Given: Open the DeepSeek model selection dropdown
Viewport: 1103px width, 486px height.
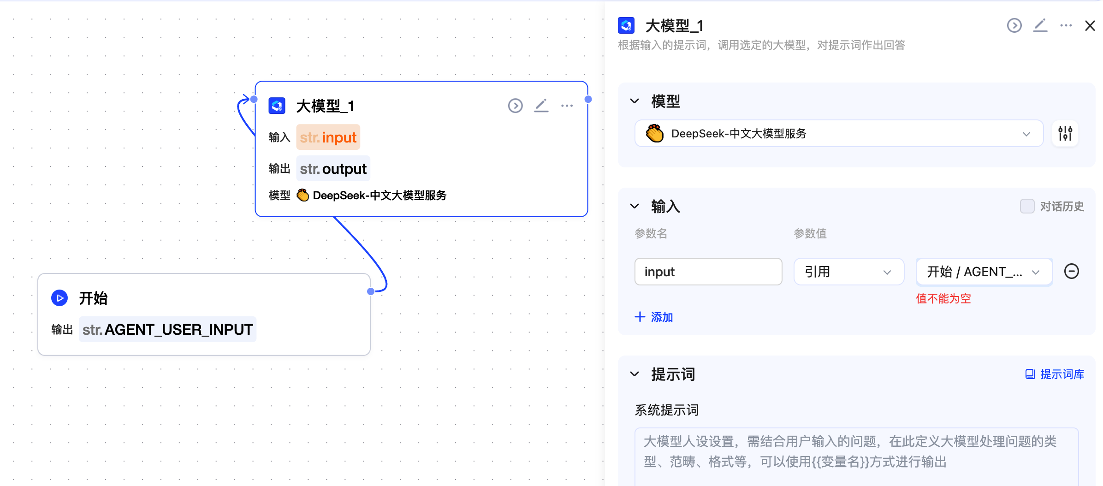Looking at the screenshot, I should 839,134.
